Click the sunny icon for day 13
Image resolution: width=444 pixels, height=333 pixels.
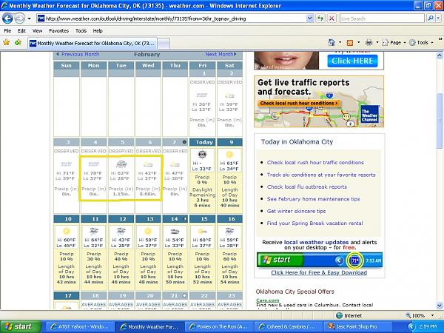(148, 232)
